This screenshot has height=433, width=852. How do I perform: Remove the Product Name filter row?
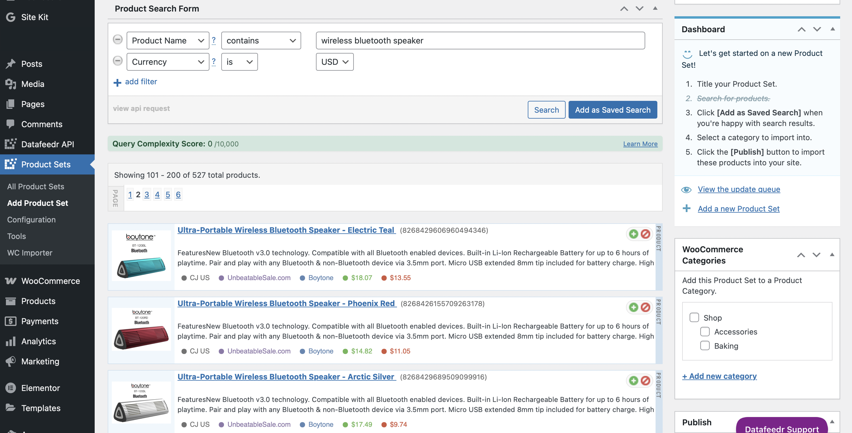117,39
